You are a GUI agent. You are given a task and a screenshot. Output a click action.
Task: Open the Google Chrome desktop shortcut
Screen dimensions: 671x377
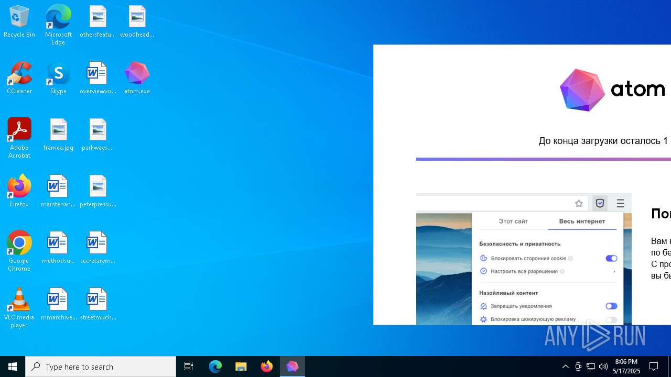(19, 251)
